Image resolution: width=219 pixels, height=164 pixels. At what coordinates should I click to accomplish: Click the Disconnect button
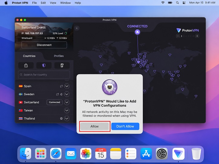pyautogui.click(x=44, y=45)
